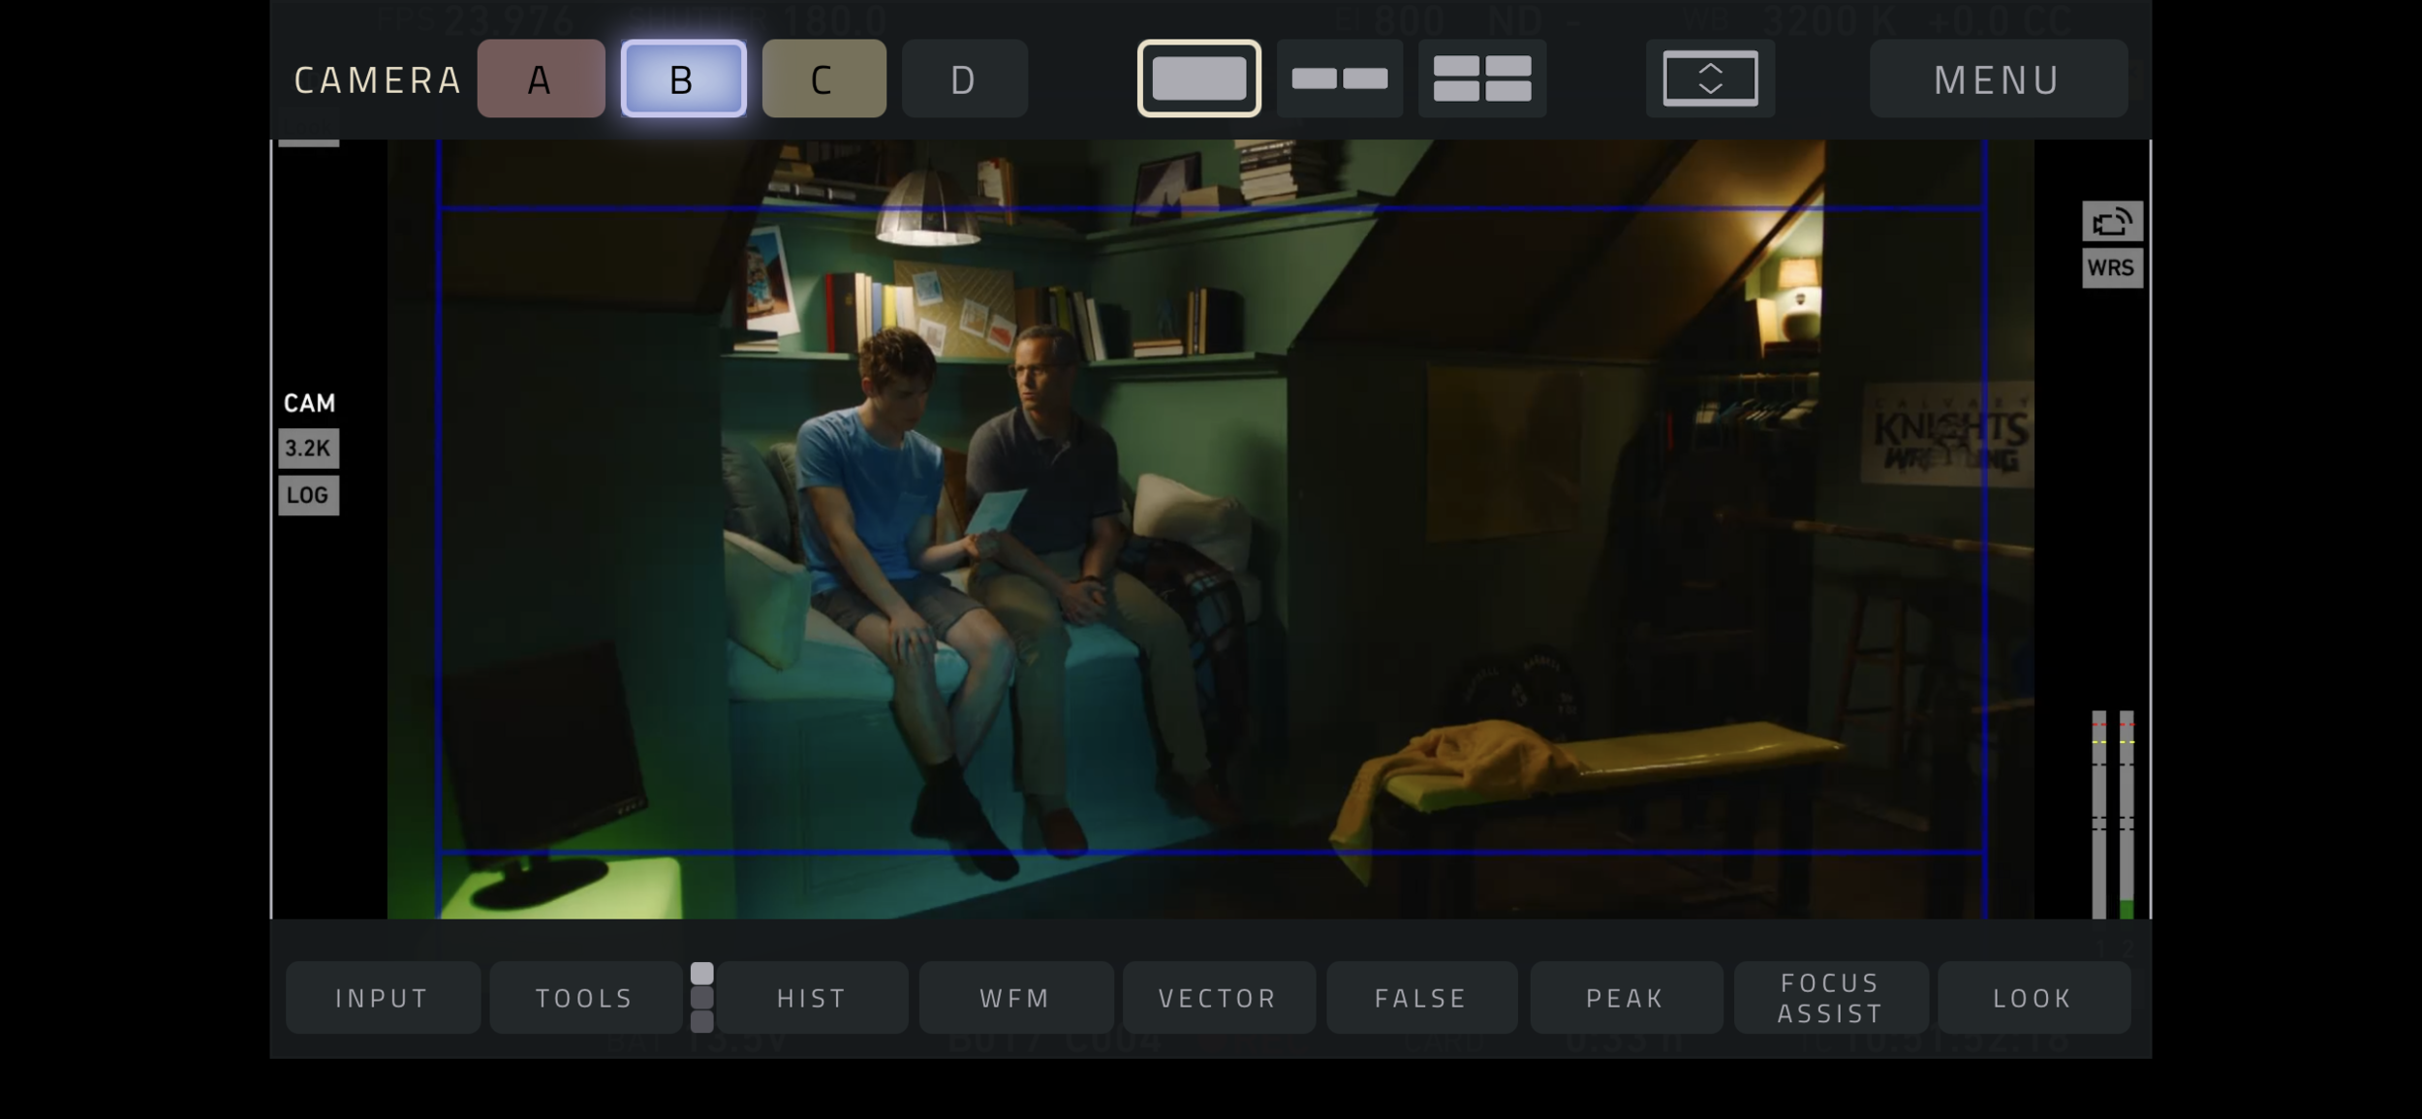Open the MENU

tap(1998, 78)
